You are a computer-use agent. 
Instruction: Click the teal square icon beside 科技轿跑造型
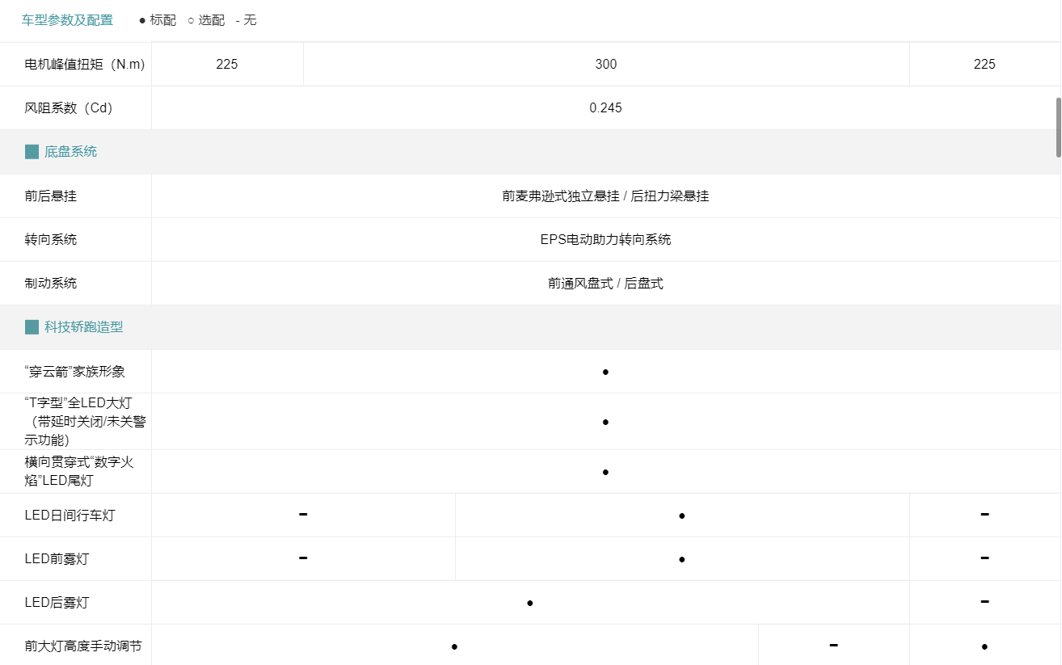click(x=32, y=327)
